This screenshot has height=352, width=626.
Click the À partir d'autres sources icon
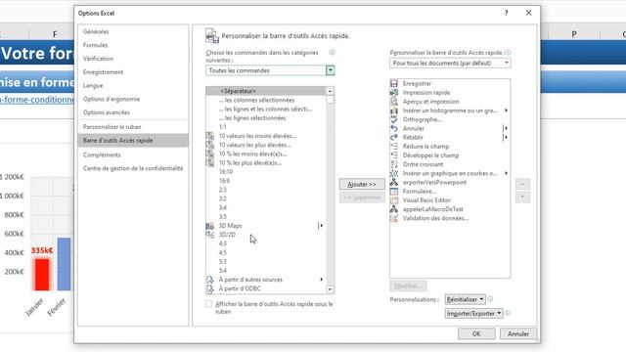click(210, 280)
